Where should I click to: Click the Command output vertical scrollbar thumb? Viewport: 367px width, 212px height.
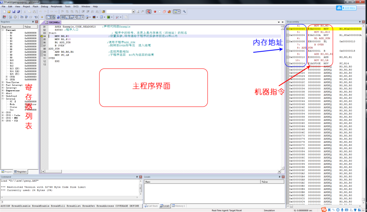coord(140,188)
